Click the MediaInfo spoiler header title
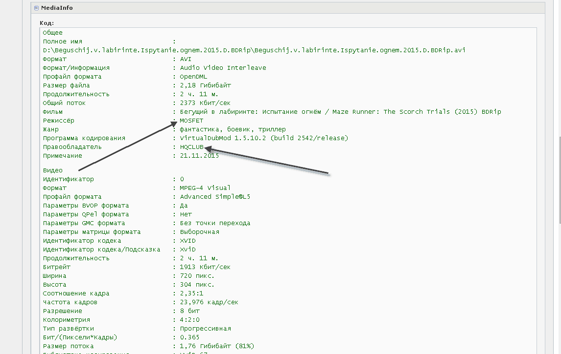 57,8
